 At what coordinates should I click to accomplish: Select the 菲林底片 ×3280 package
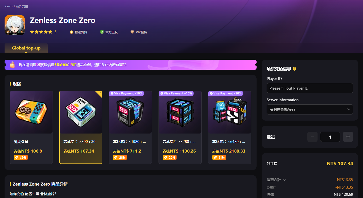[x=180, y=127]
